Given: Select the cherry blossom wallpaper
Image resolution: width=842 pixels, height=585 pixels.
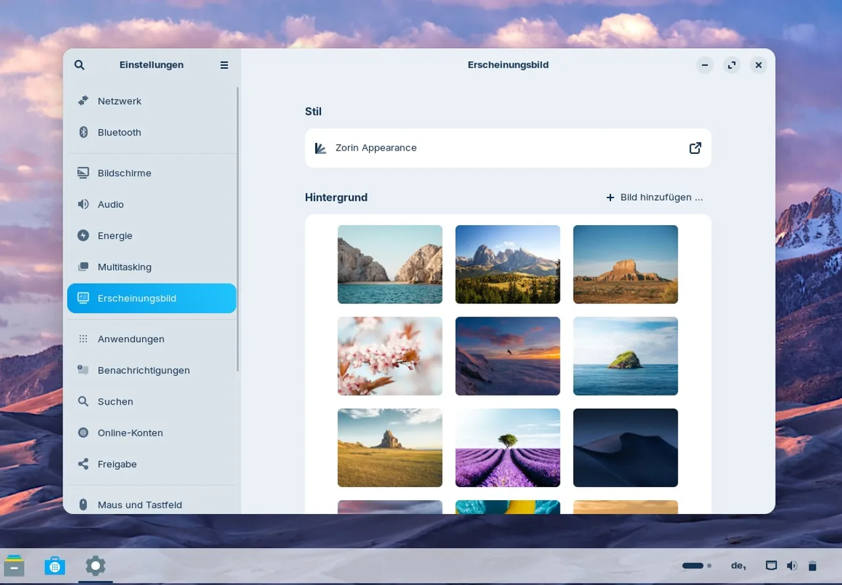Looking at the screenshot, I should pos(390,356).
